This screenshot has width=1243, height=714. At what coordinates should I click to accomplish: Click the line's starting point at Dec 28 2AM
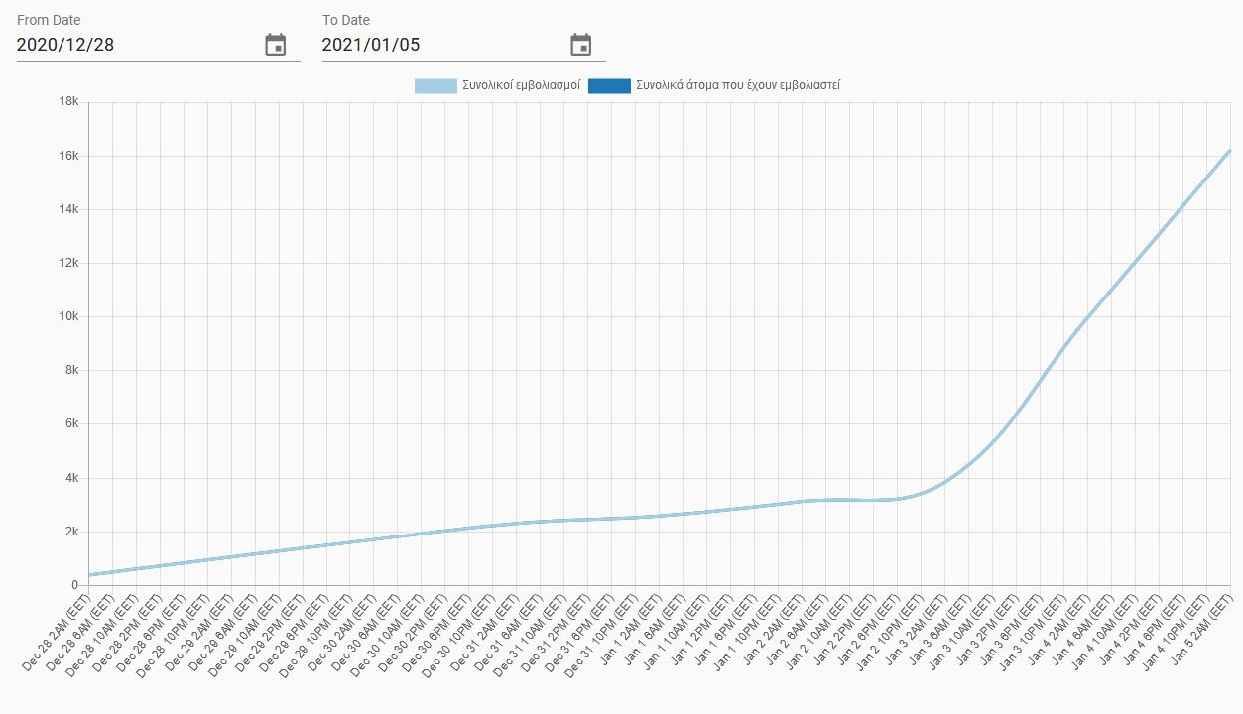point(89,574)
